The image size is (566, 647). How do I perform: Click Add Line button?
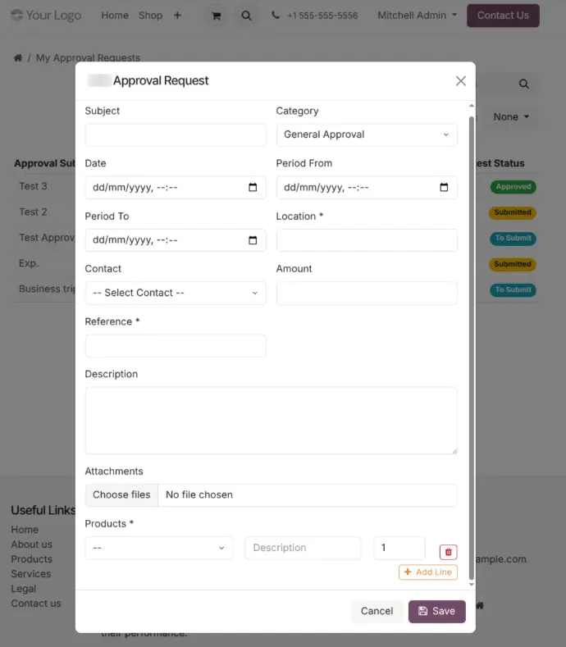(427, 572)
